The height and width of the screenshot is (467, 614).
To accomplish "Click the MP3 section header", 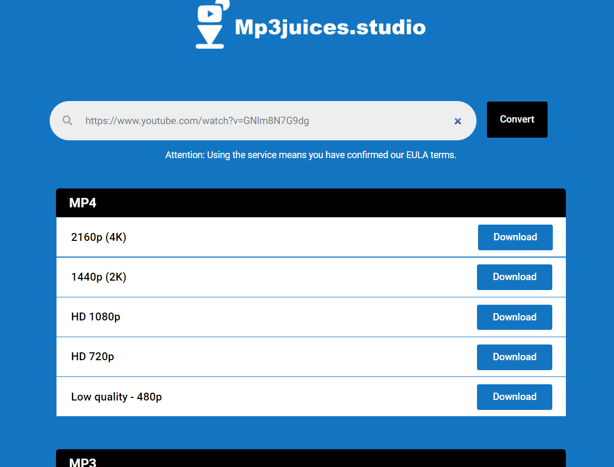I will 311,459.
